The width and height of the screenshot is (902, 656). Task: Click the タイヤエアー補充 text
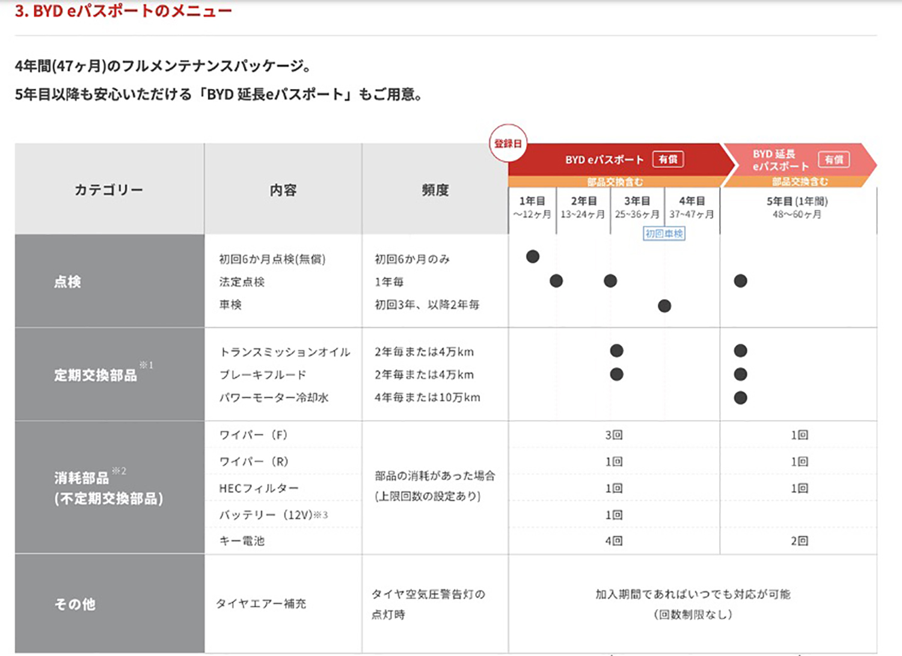[x=261, y=603]
